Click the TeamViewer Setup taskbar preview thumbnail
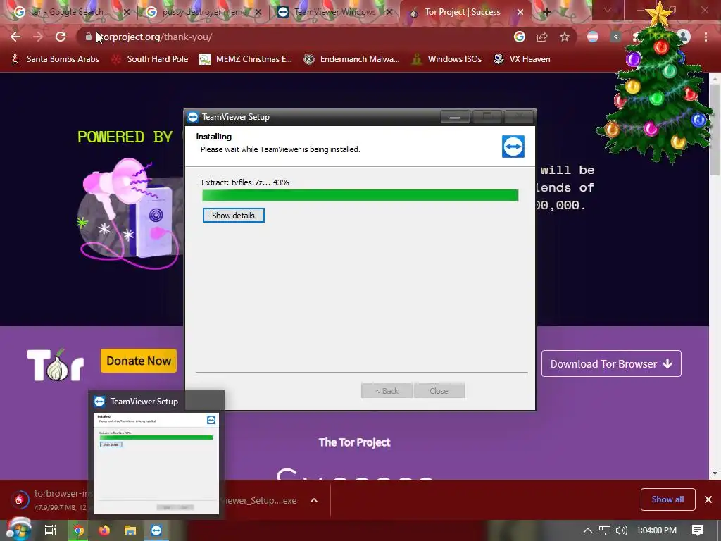Image resolution: width=721 pixels, height=541 pixels. 156,463
